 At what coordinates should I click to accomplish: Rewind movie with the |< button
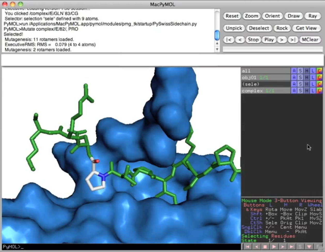click(x=229, y=40)
